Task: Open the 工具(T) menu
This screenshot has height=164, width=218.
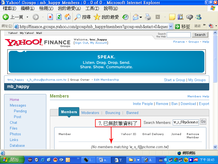Action: [x=92, y=8]
